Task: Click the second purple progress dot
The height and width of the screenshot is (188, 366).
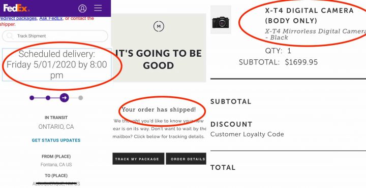Action: tap(48, 98)
